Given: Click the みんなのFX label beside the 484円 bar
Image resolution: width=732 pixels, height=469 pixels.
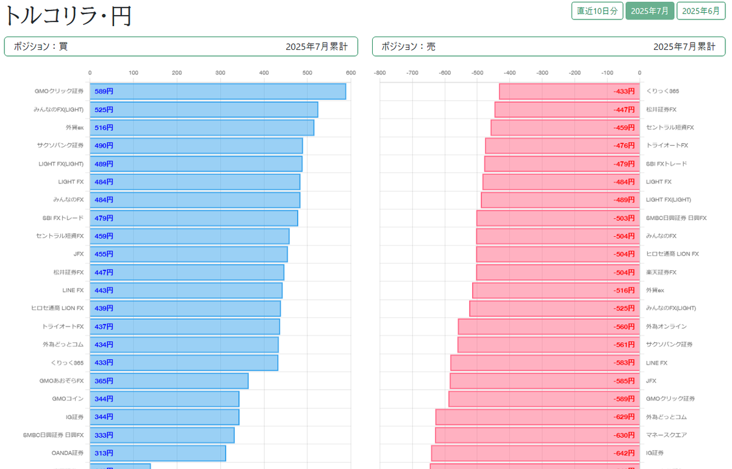Looking at the screenshot, I should [x=68, y=200].
